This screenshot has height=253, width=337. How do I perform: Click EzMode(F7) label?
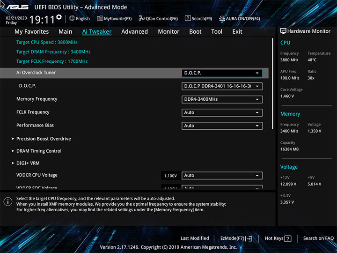pos(233,238)
